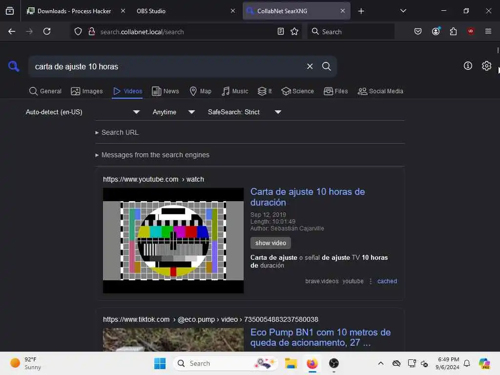The height and width of the screenshot is (375, 500).
Task: Go back with browser back arrow
Action: (x=12, y=31)
